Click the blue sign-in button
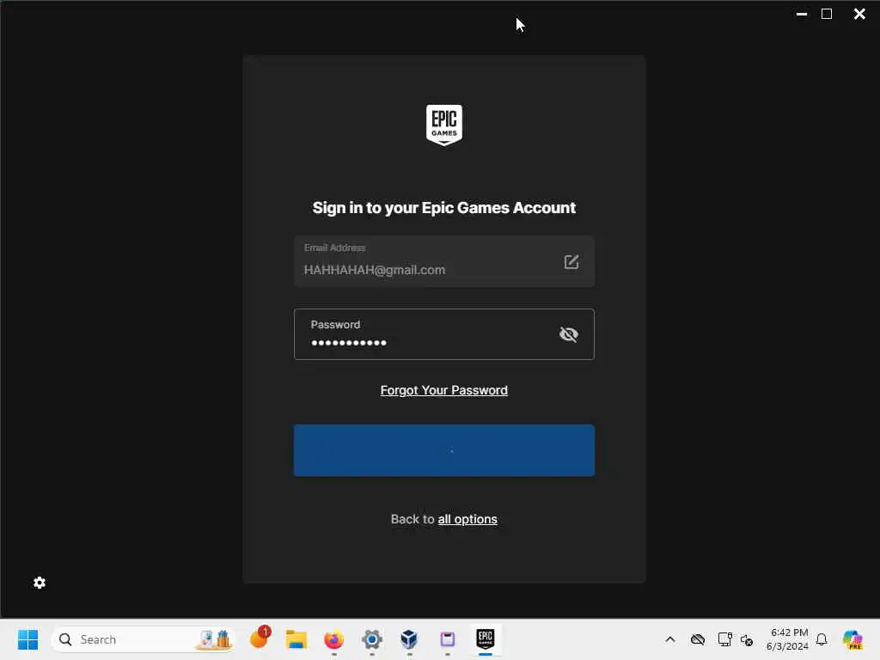880x660 pixels. pos(444,450)
